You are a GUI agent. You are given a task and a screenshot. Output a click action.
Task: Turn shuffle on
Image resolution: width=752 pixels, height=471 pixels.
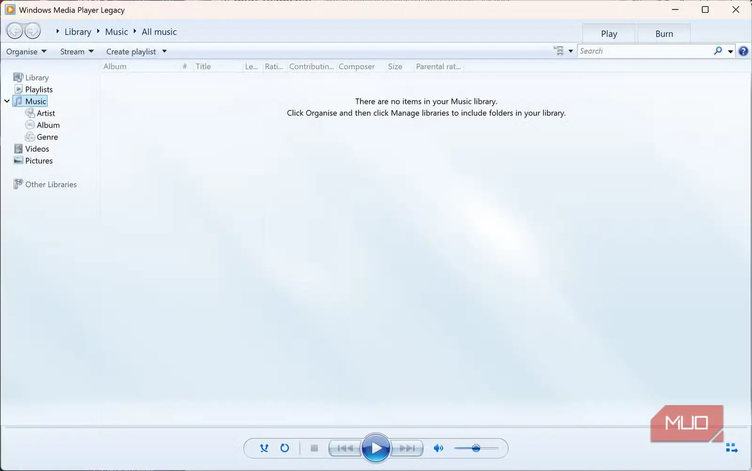point(264,448)
